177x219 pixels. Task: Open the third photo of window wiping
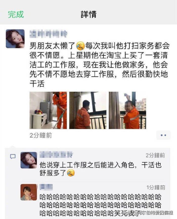[127, 110]
